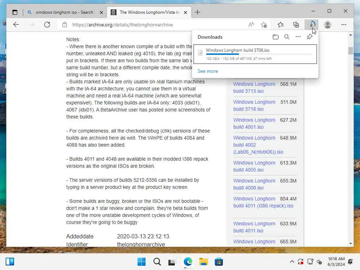The height and width of the screenshot is (270, 360).
Task: Download Windows Longhorn build 3713.iso
Action: [x=254, y=88]
